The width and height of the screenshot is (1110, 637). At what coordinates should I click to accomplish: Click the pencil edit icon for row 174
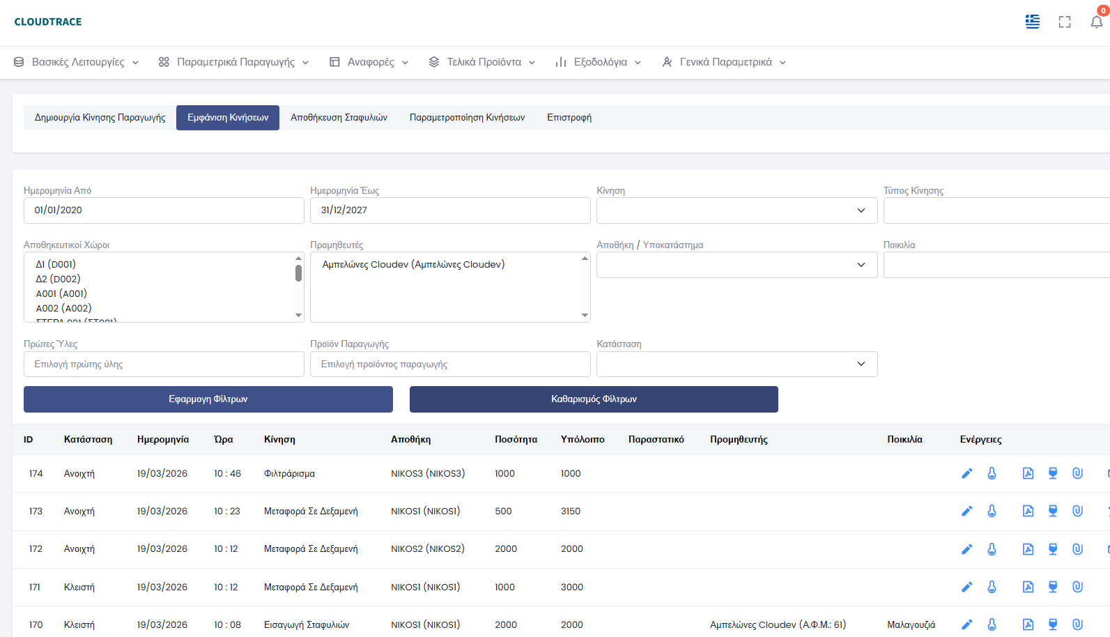point(966,474)
